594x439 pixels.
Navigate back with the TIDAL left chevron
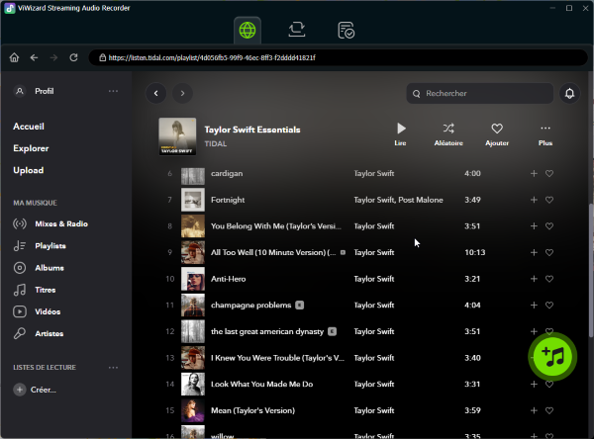coord(156,93)
